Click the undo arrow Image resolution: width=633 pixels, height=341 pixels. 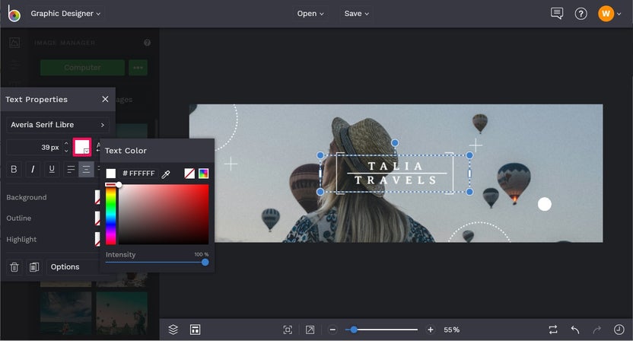pyautogui.click(x=575, y=330)
